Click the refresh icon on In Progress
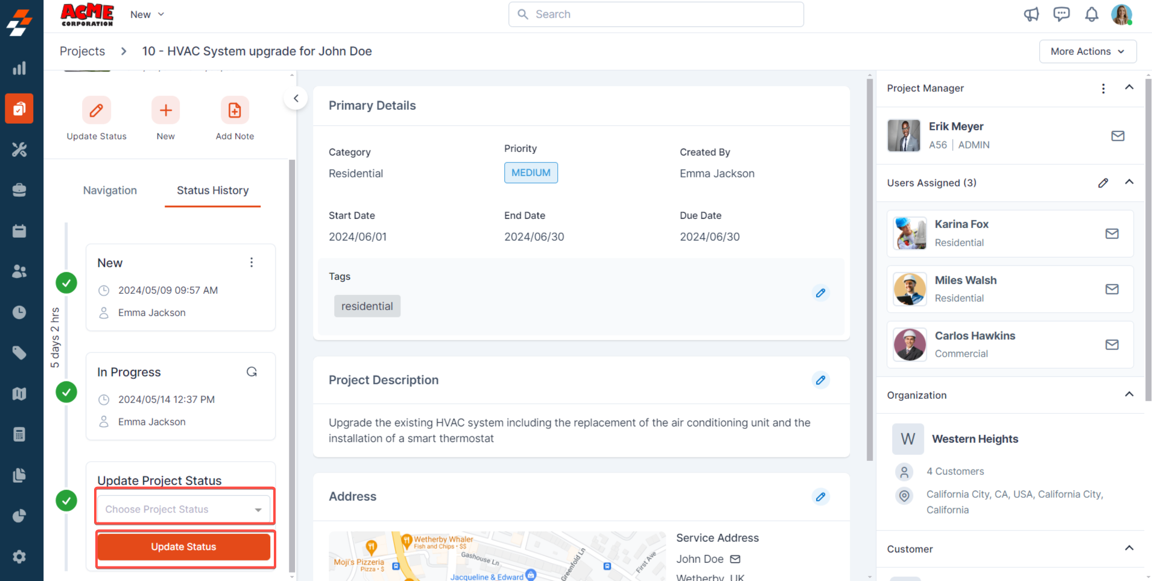 point(252,372)
